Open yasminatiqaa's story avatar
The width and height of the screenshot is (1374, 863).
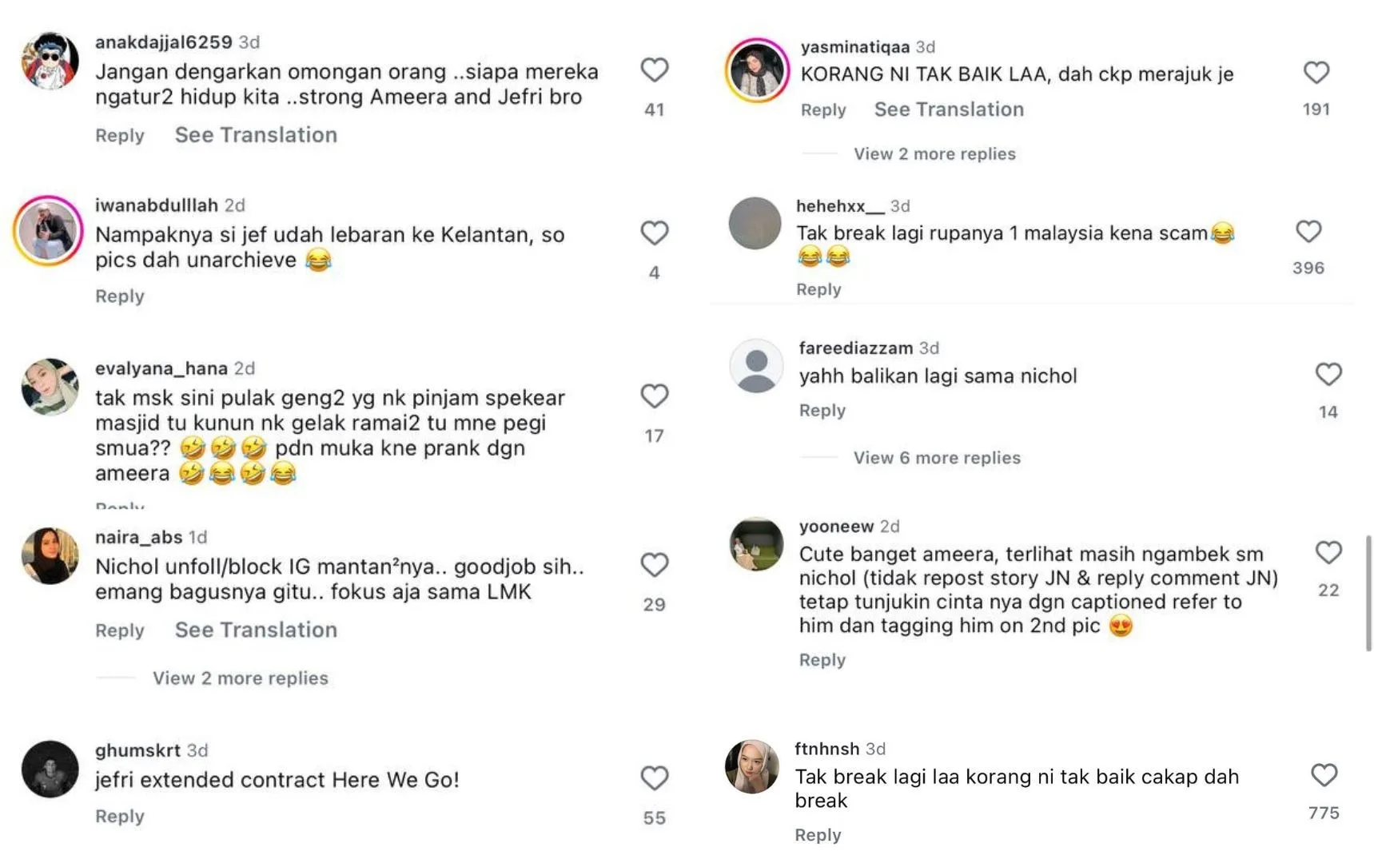pos(757,70)
